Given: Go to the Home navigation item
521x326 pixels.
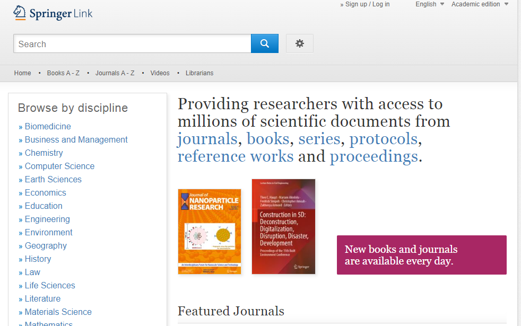Looking at the screenshot, I should coord(22,73).
